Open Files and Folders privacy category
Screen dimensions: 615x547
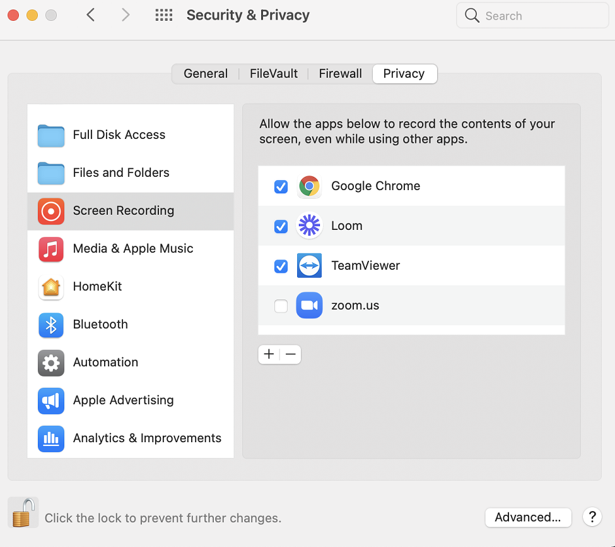pyautogui.click(x=131, y=173)
